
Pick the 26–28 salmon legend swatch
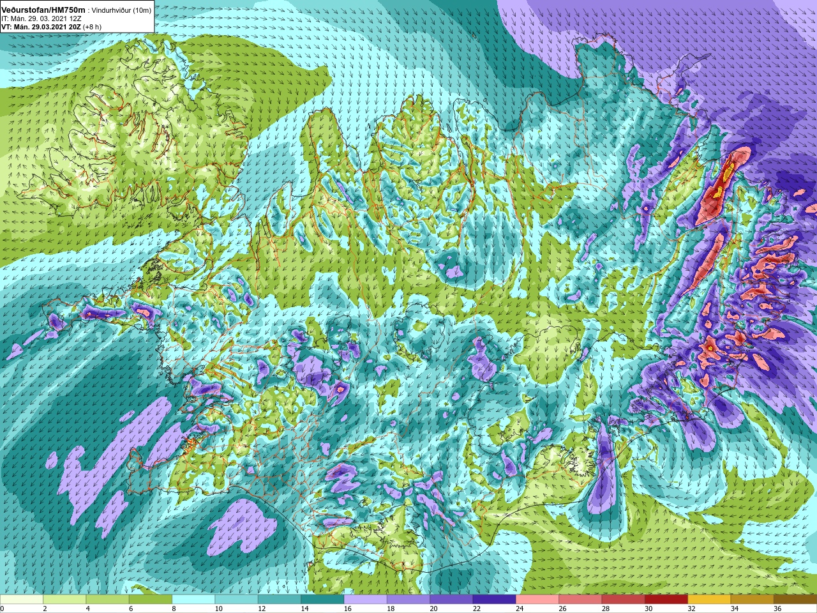coord(580,599)
